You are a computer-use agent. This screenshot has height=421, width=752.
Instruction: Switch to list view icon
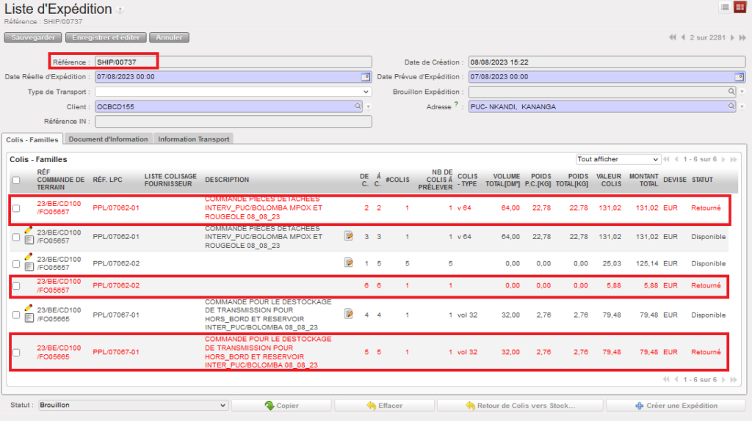tap(725, 7)
